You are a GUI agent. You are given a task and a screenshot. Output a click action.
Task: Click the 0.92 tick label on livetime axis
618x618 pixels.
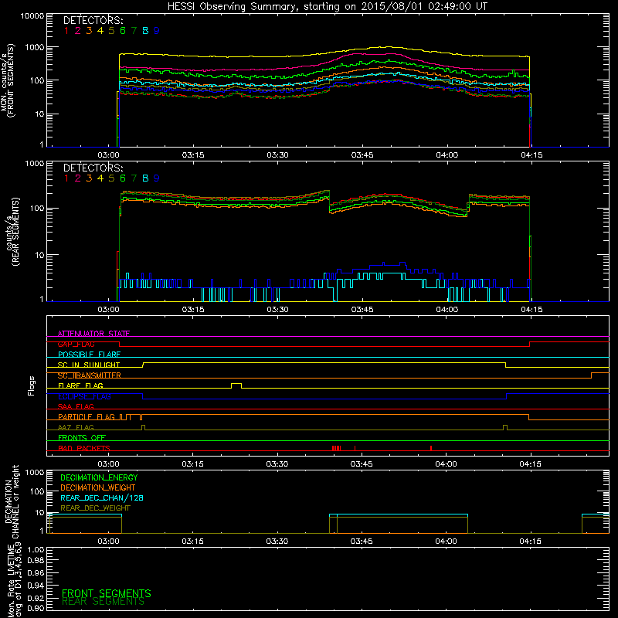click(x=36, y=598)
